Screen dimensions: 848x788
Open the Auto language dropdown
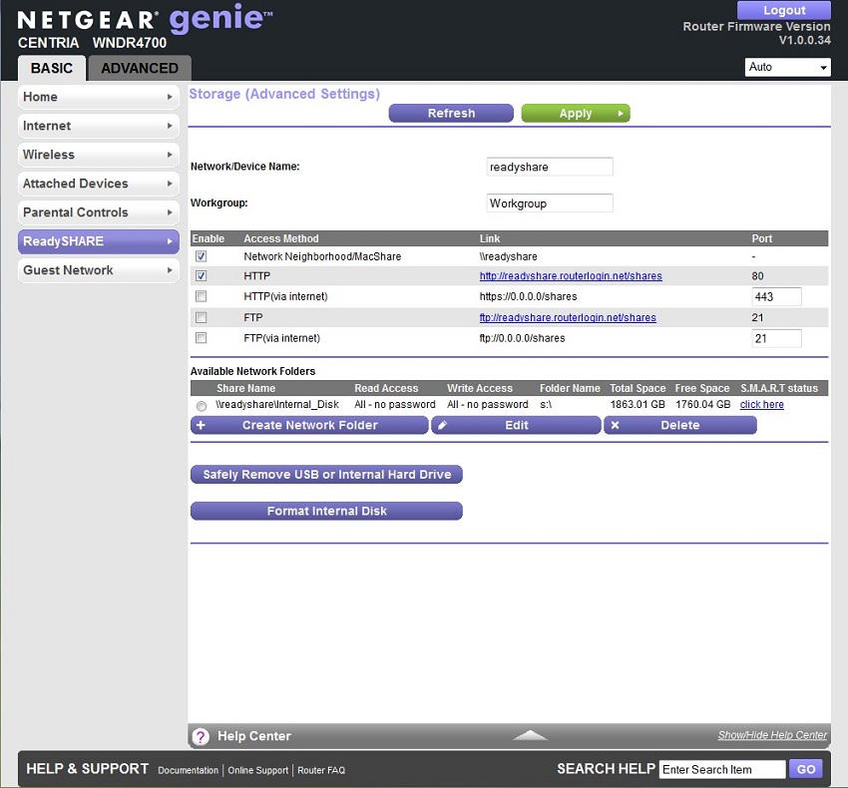[x=787, y=67]
